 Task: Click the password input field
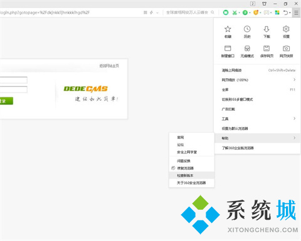pos(13,90)
